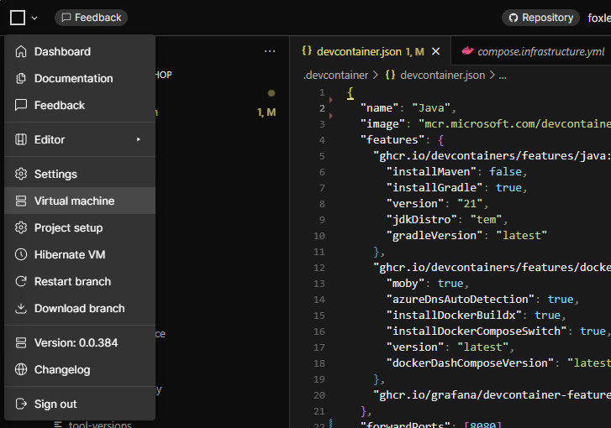Click the Feedback button in top bar
Viewport: 611px width, 428px height.
pos(91,18)
